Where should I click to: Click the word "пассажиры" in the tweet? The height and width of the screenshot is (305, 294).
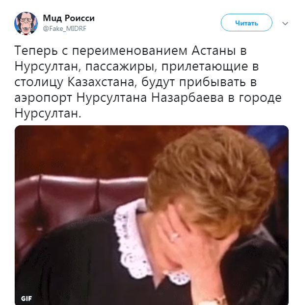click(121, 67)
